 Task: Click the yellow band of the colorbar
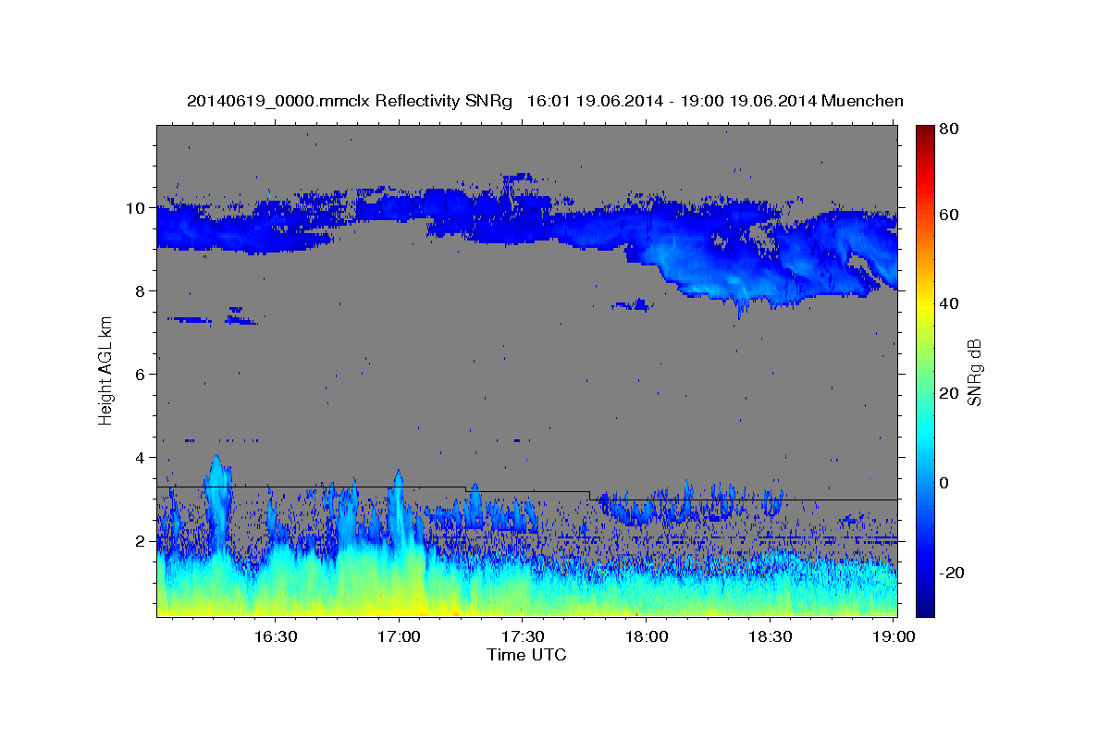(x=925, y=305)
